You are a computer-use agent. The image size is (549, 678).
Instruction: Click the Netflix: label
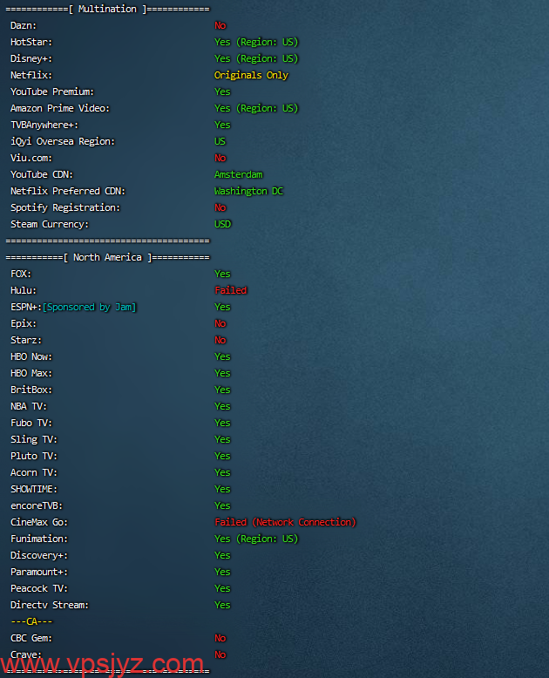click(x=31, y=75)
